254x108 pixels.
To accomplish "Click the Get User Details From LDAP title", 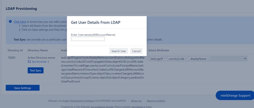I will pos(96,22).
